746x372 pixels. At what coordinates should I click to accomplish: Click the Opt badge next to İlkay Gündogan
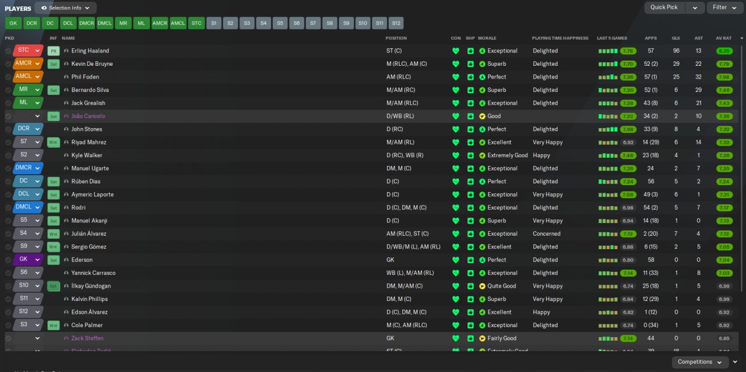pos(54,286)
